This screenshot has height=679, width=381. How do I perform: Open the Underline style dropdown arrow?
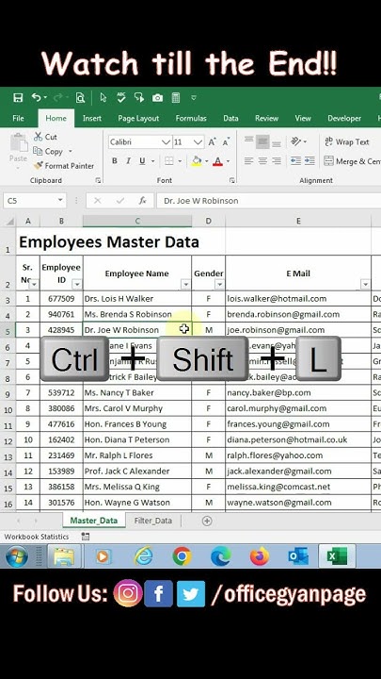[153, 161]
